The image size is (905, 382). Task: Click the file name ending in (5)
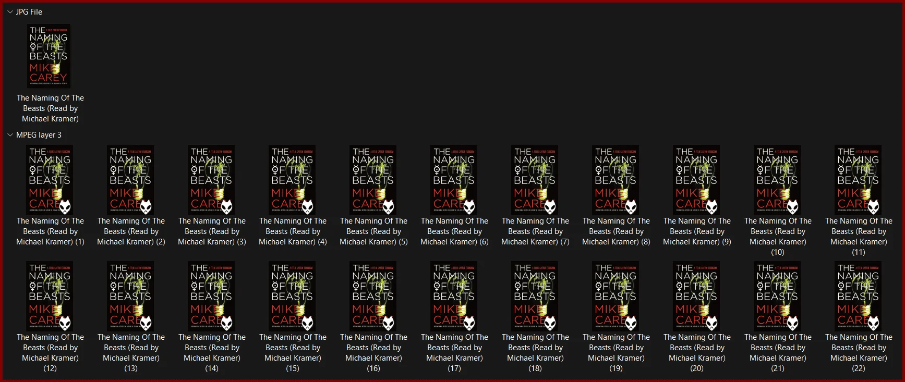pyautogui.click(x=373, y=231)
